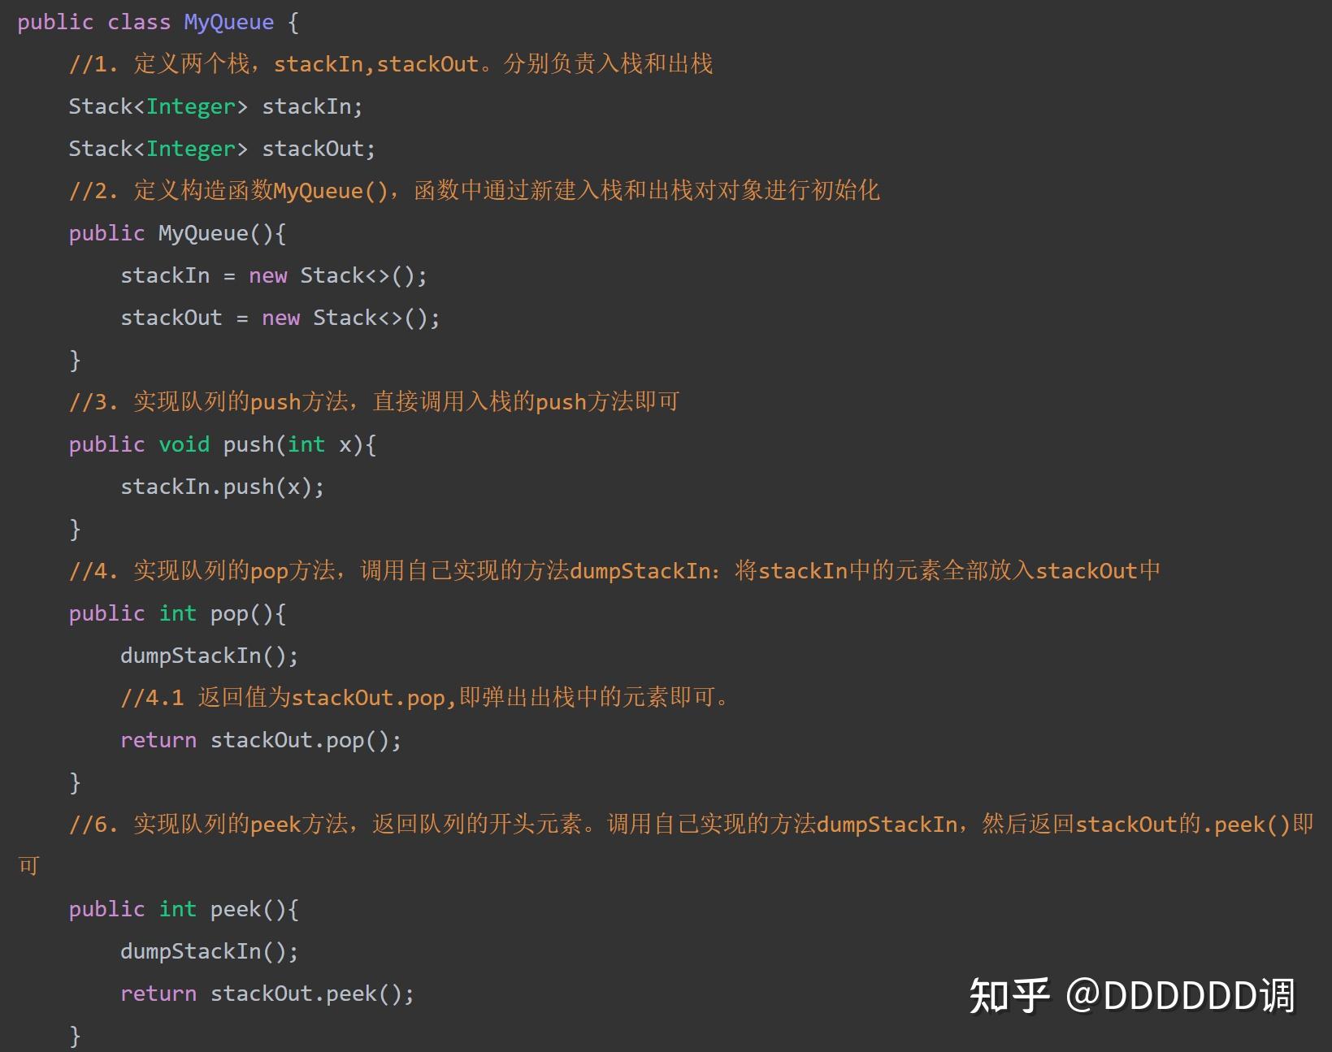Click comment //6 about the peek method
Image resolution: width=1332 pixels, height=1052 pixels.
pos(666,845)
